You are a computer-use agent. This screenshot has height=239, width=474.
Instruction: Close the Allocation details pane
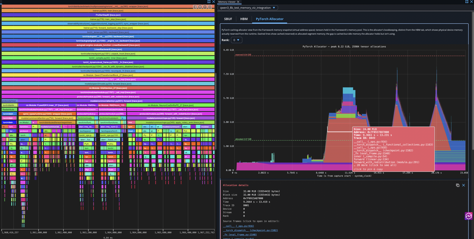click(x=464, y=185)
